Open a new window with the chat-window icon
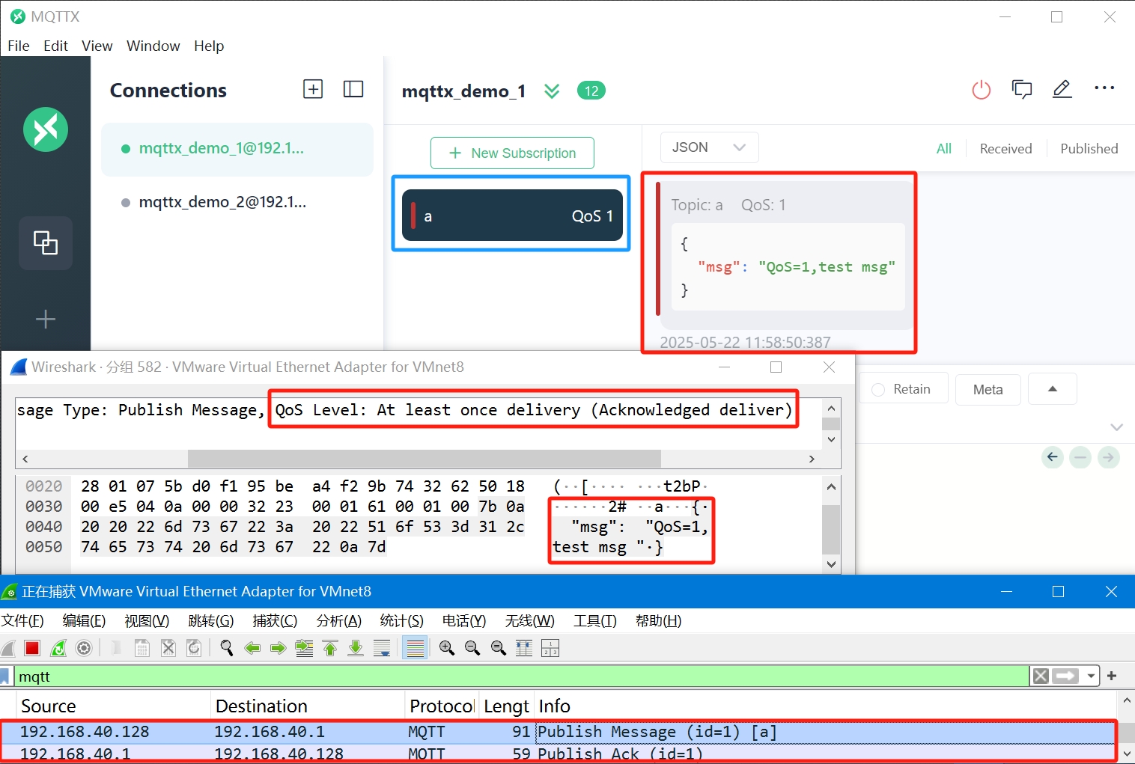This screenshot has height=764, width=1135. 1021,90
